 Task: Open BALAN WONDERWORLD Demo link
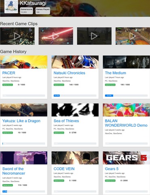tap(126, 123)
